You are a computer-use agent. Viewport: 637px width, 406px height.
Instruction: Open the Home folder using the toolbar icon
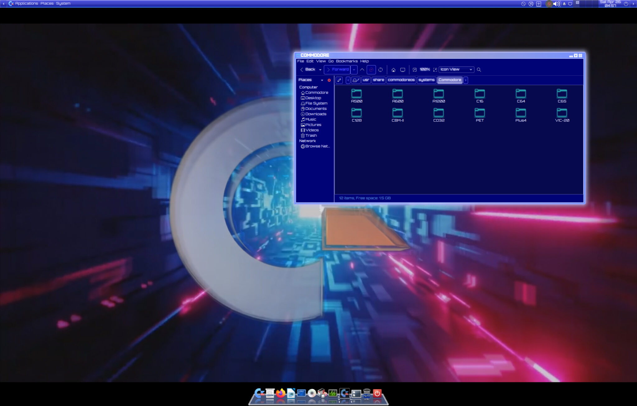(x=393, y=70)
